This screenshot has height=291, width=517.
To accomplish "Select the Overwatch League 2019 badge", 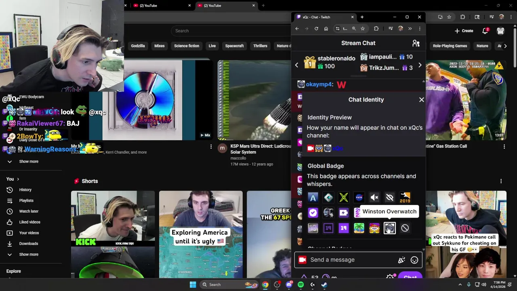I will (x=405, y=197).
